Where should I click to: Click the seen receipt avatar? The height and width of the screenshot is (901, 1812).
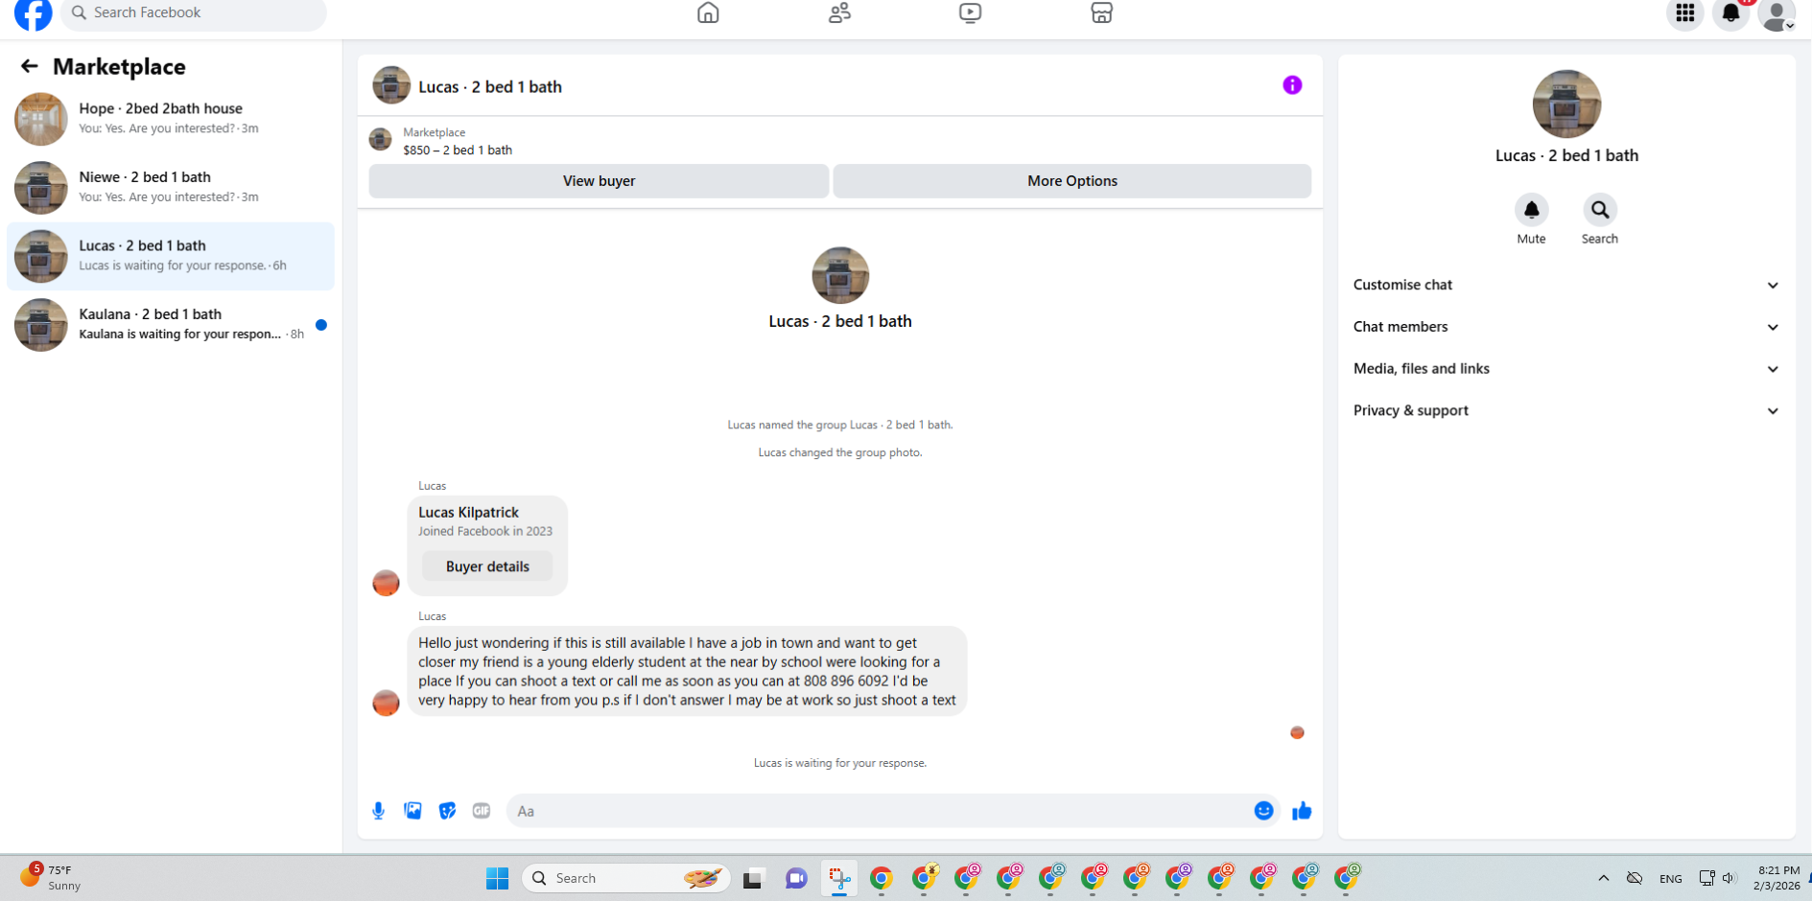coord(1297,732)
